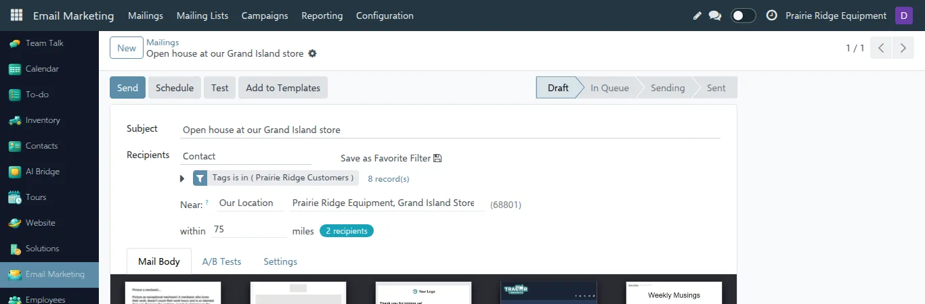Image resolution: width=925 pixels, height=304 pixels.
Task: Click Save as Favorite Filter text
Action: tap(385, 158)
